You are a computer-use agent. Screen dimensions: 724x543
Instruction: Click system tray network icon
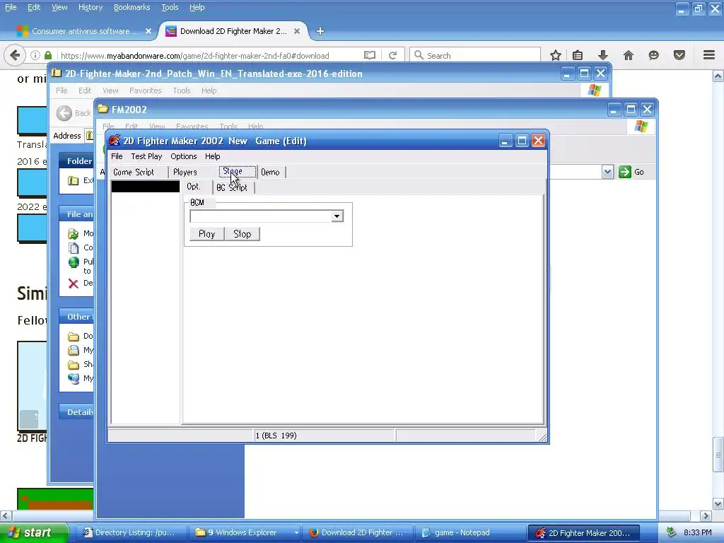[672, 532]
